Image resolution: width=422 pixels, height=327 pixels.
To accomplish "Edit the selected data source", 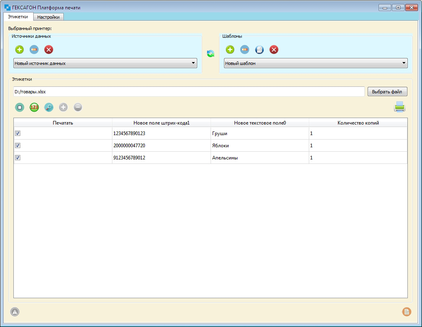I will [x=34, y=50].
